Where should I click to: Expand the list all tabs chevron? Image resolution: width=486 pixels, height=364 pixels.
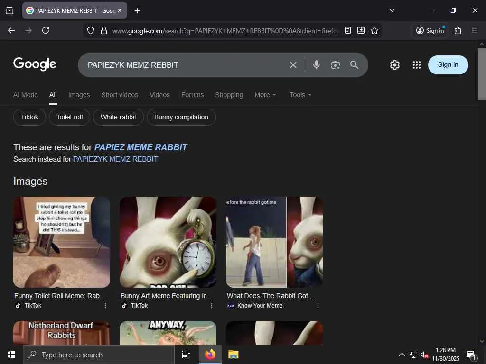(392, 10)
